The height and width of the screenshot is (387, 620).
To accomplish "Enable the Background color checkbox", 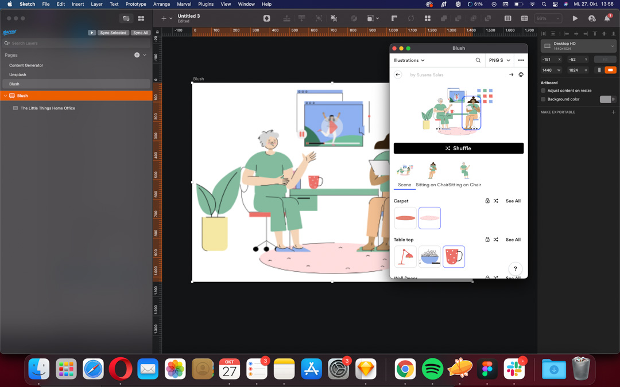I will coord(543,99).
